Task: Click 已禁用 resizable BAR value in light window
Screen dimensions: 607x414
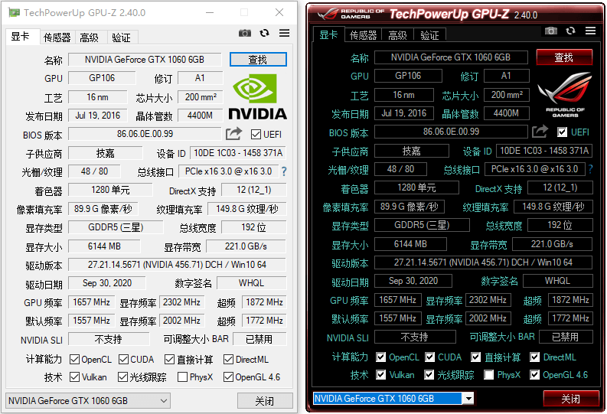Action: click(259, 339)
